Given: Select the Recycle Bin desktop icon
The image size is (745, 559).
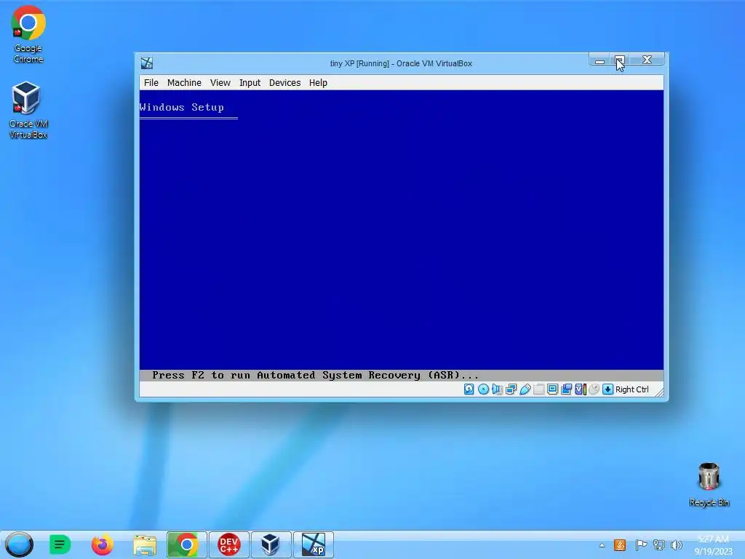Looking at the screenshot, I should (709, 484).
